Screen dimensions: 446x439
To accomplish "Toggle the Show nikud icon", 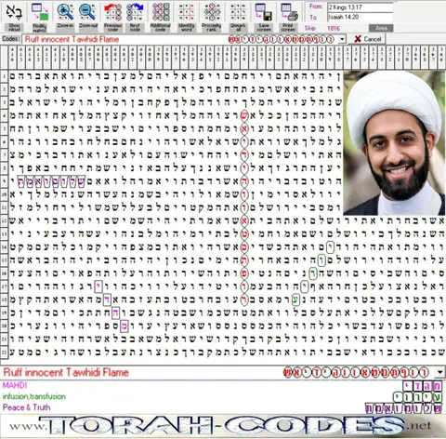I will (14, 12).
